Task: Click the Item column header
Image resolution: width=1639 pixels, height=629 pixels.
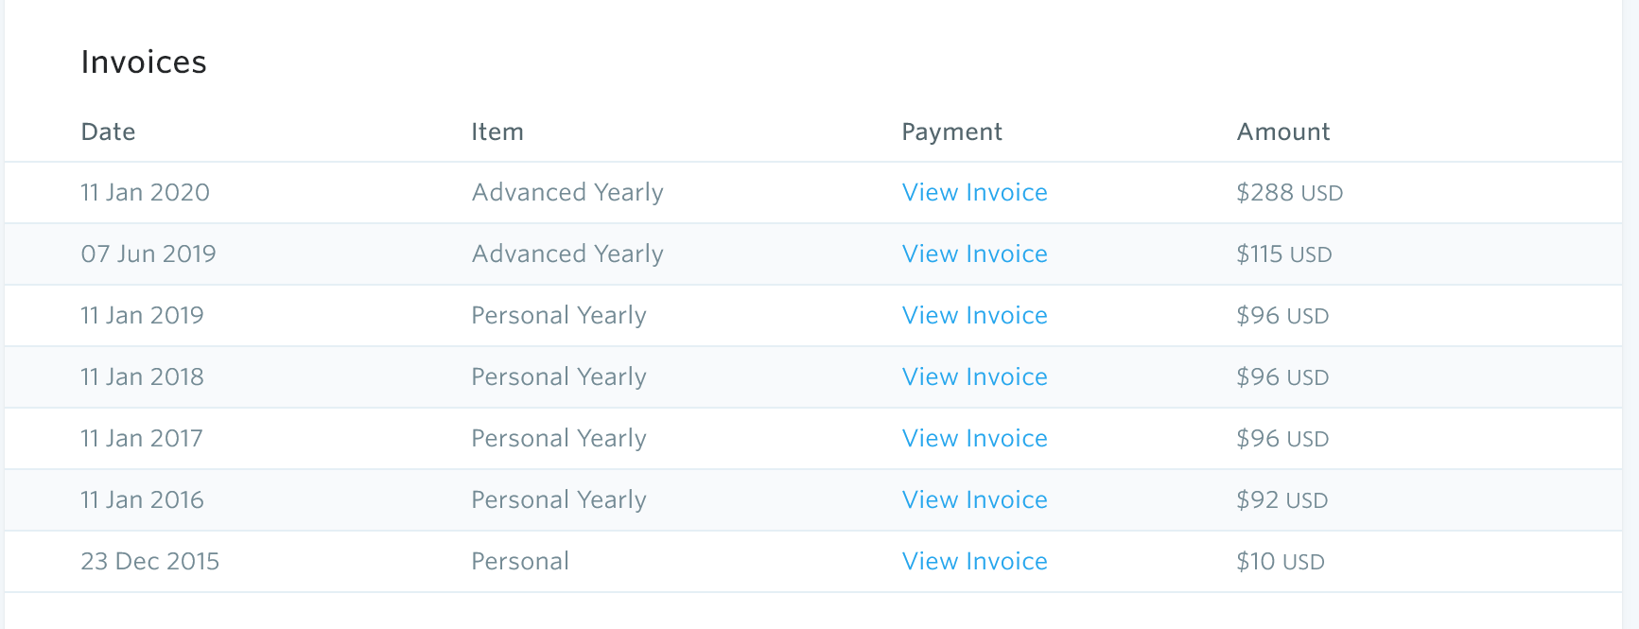Action: pyautogui.click(x=497, y=131)
